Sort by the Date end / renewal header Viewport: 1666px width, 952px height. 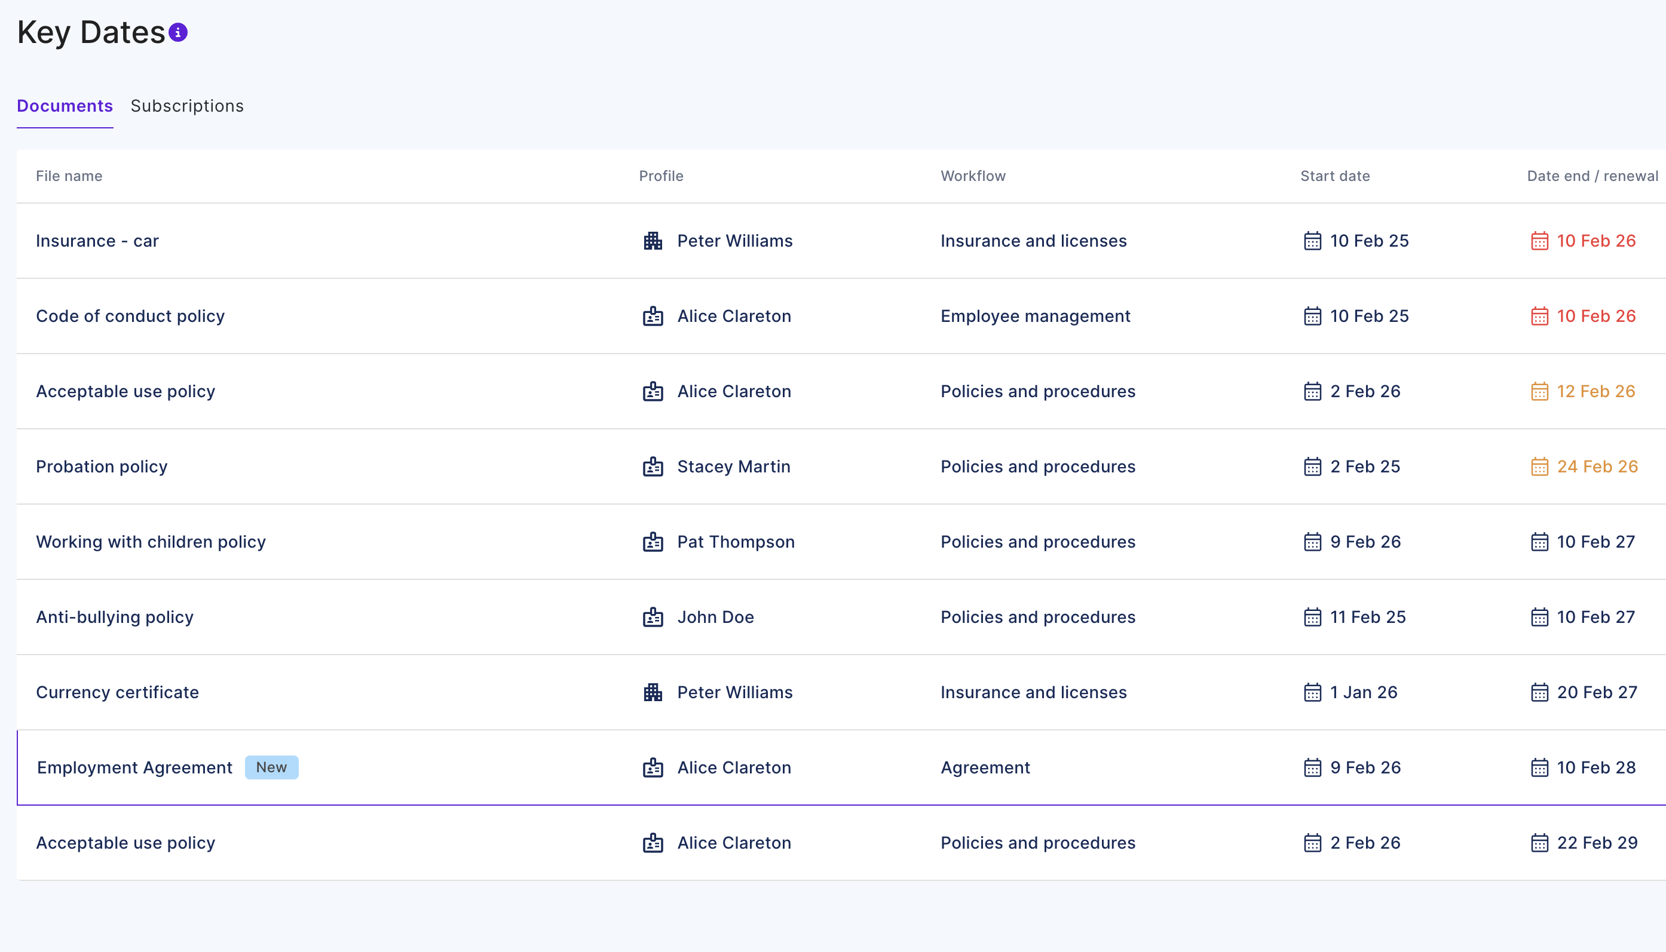pyautogui.click(x=1591, y=176)
